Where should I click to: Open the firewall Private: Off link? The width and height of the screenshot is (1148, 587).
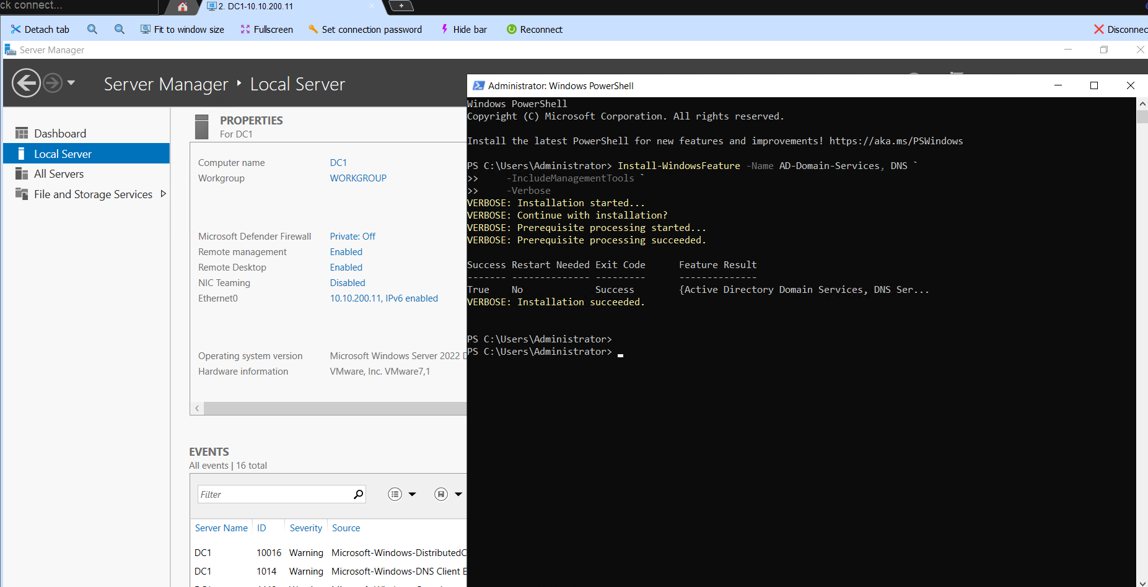pyautogui.click(x=353, y=237)
